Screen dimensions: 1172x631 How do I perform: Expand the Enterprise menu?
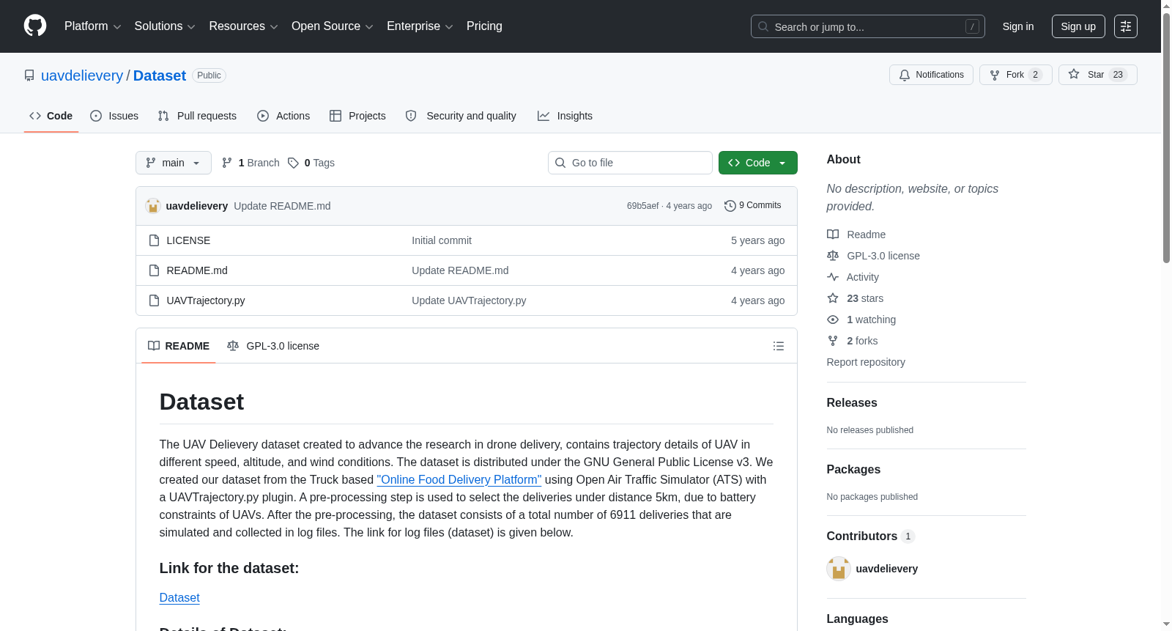(x=420, y=26)
